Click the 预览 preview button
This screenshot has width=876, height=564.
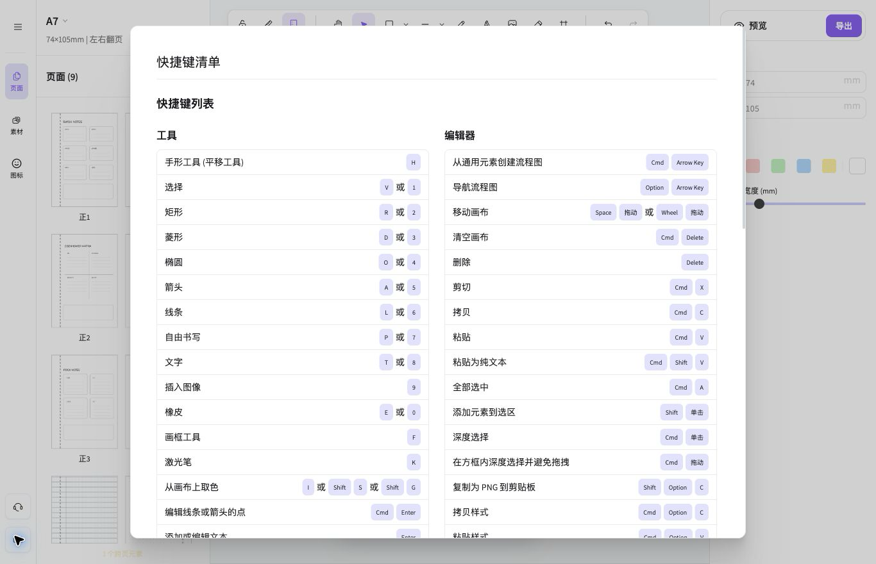coord(750,26)
